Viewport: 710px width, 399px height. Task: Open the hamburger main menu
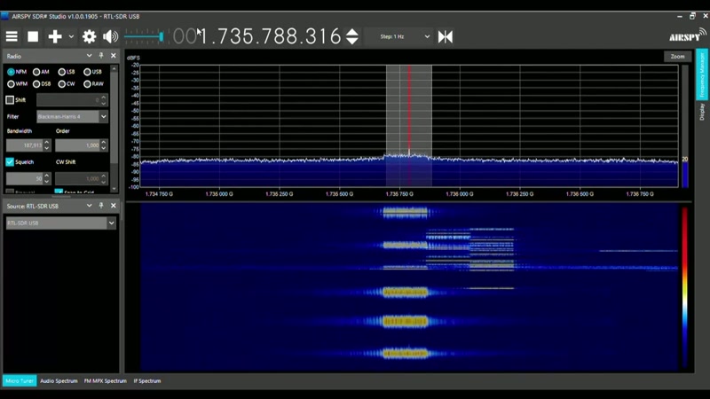pyautogui.click(x=12, y=36)
